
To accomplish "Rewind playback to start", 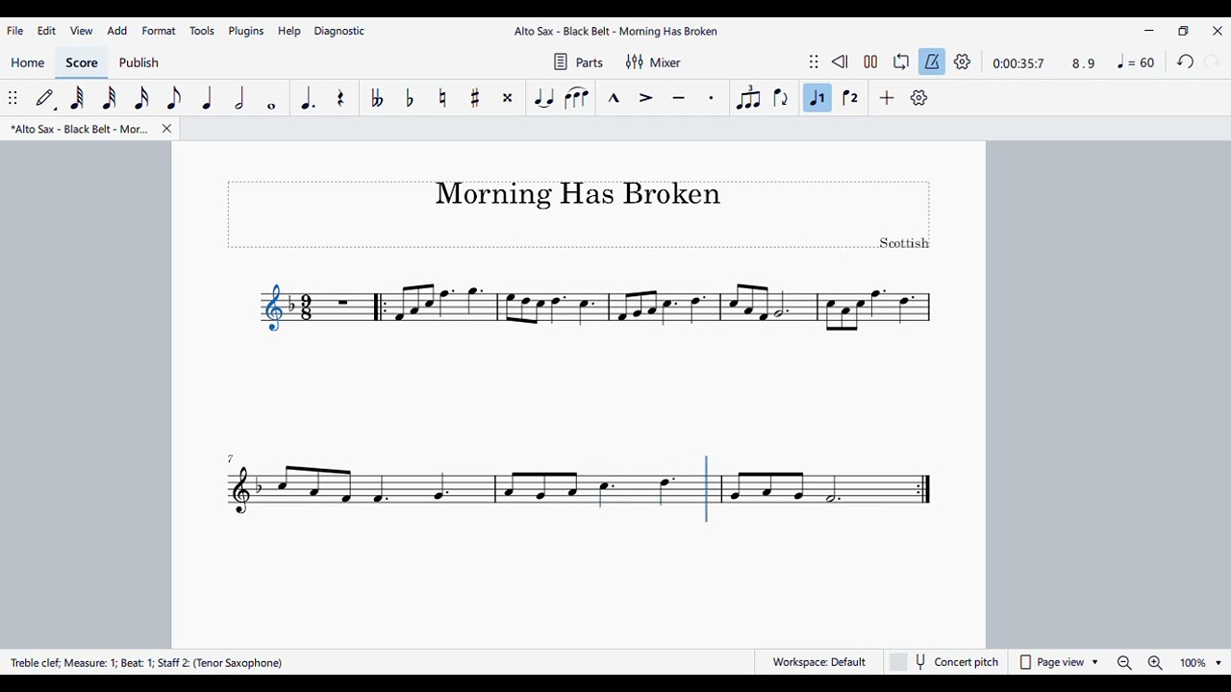I will 840,62.
